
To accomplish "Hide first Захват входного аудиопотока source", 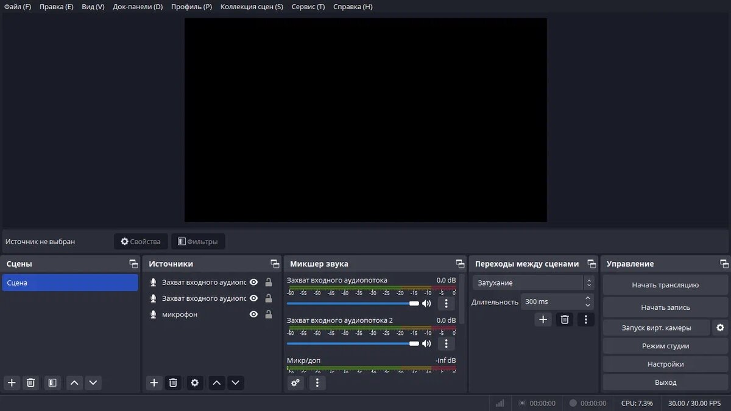I will (253, 282).
